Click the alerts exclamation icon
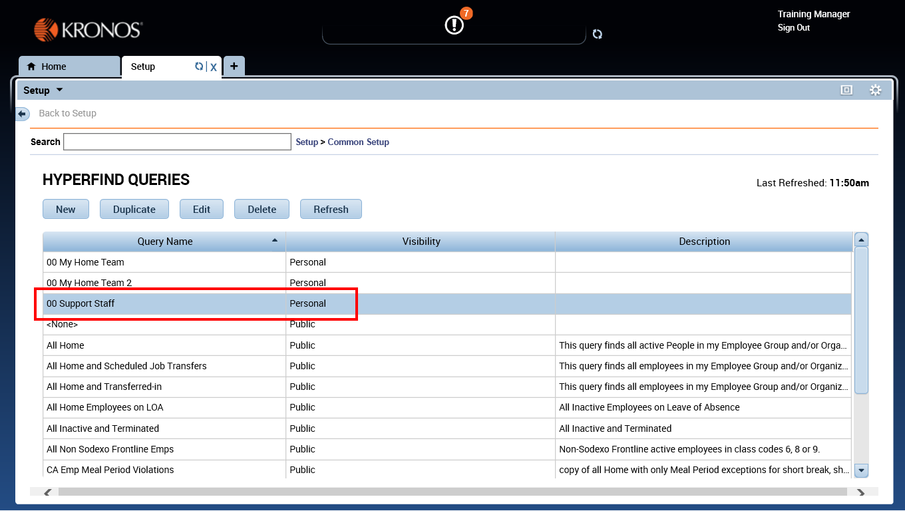905x511 pixels. click(x=454, y=25)
